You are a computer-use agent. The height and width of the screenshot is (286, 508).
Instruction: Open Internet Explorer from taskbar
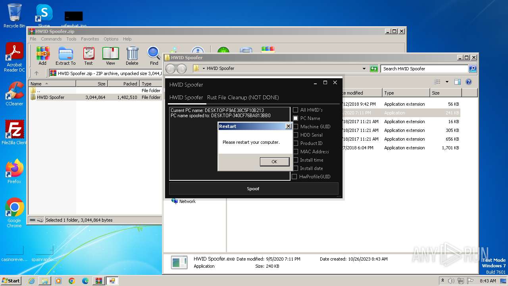pos(31,281)
